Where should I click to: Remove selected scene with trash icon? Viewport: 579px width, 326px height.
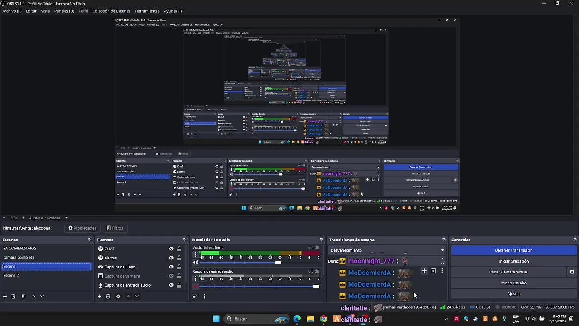14,297
